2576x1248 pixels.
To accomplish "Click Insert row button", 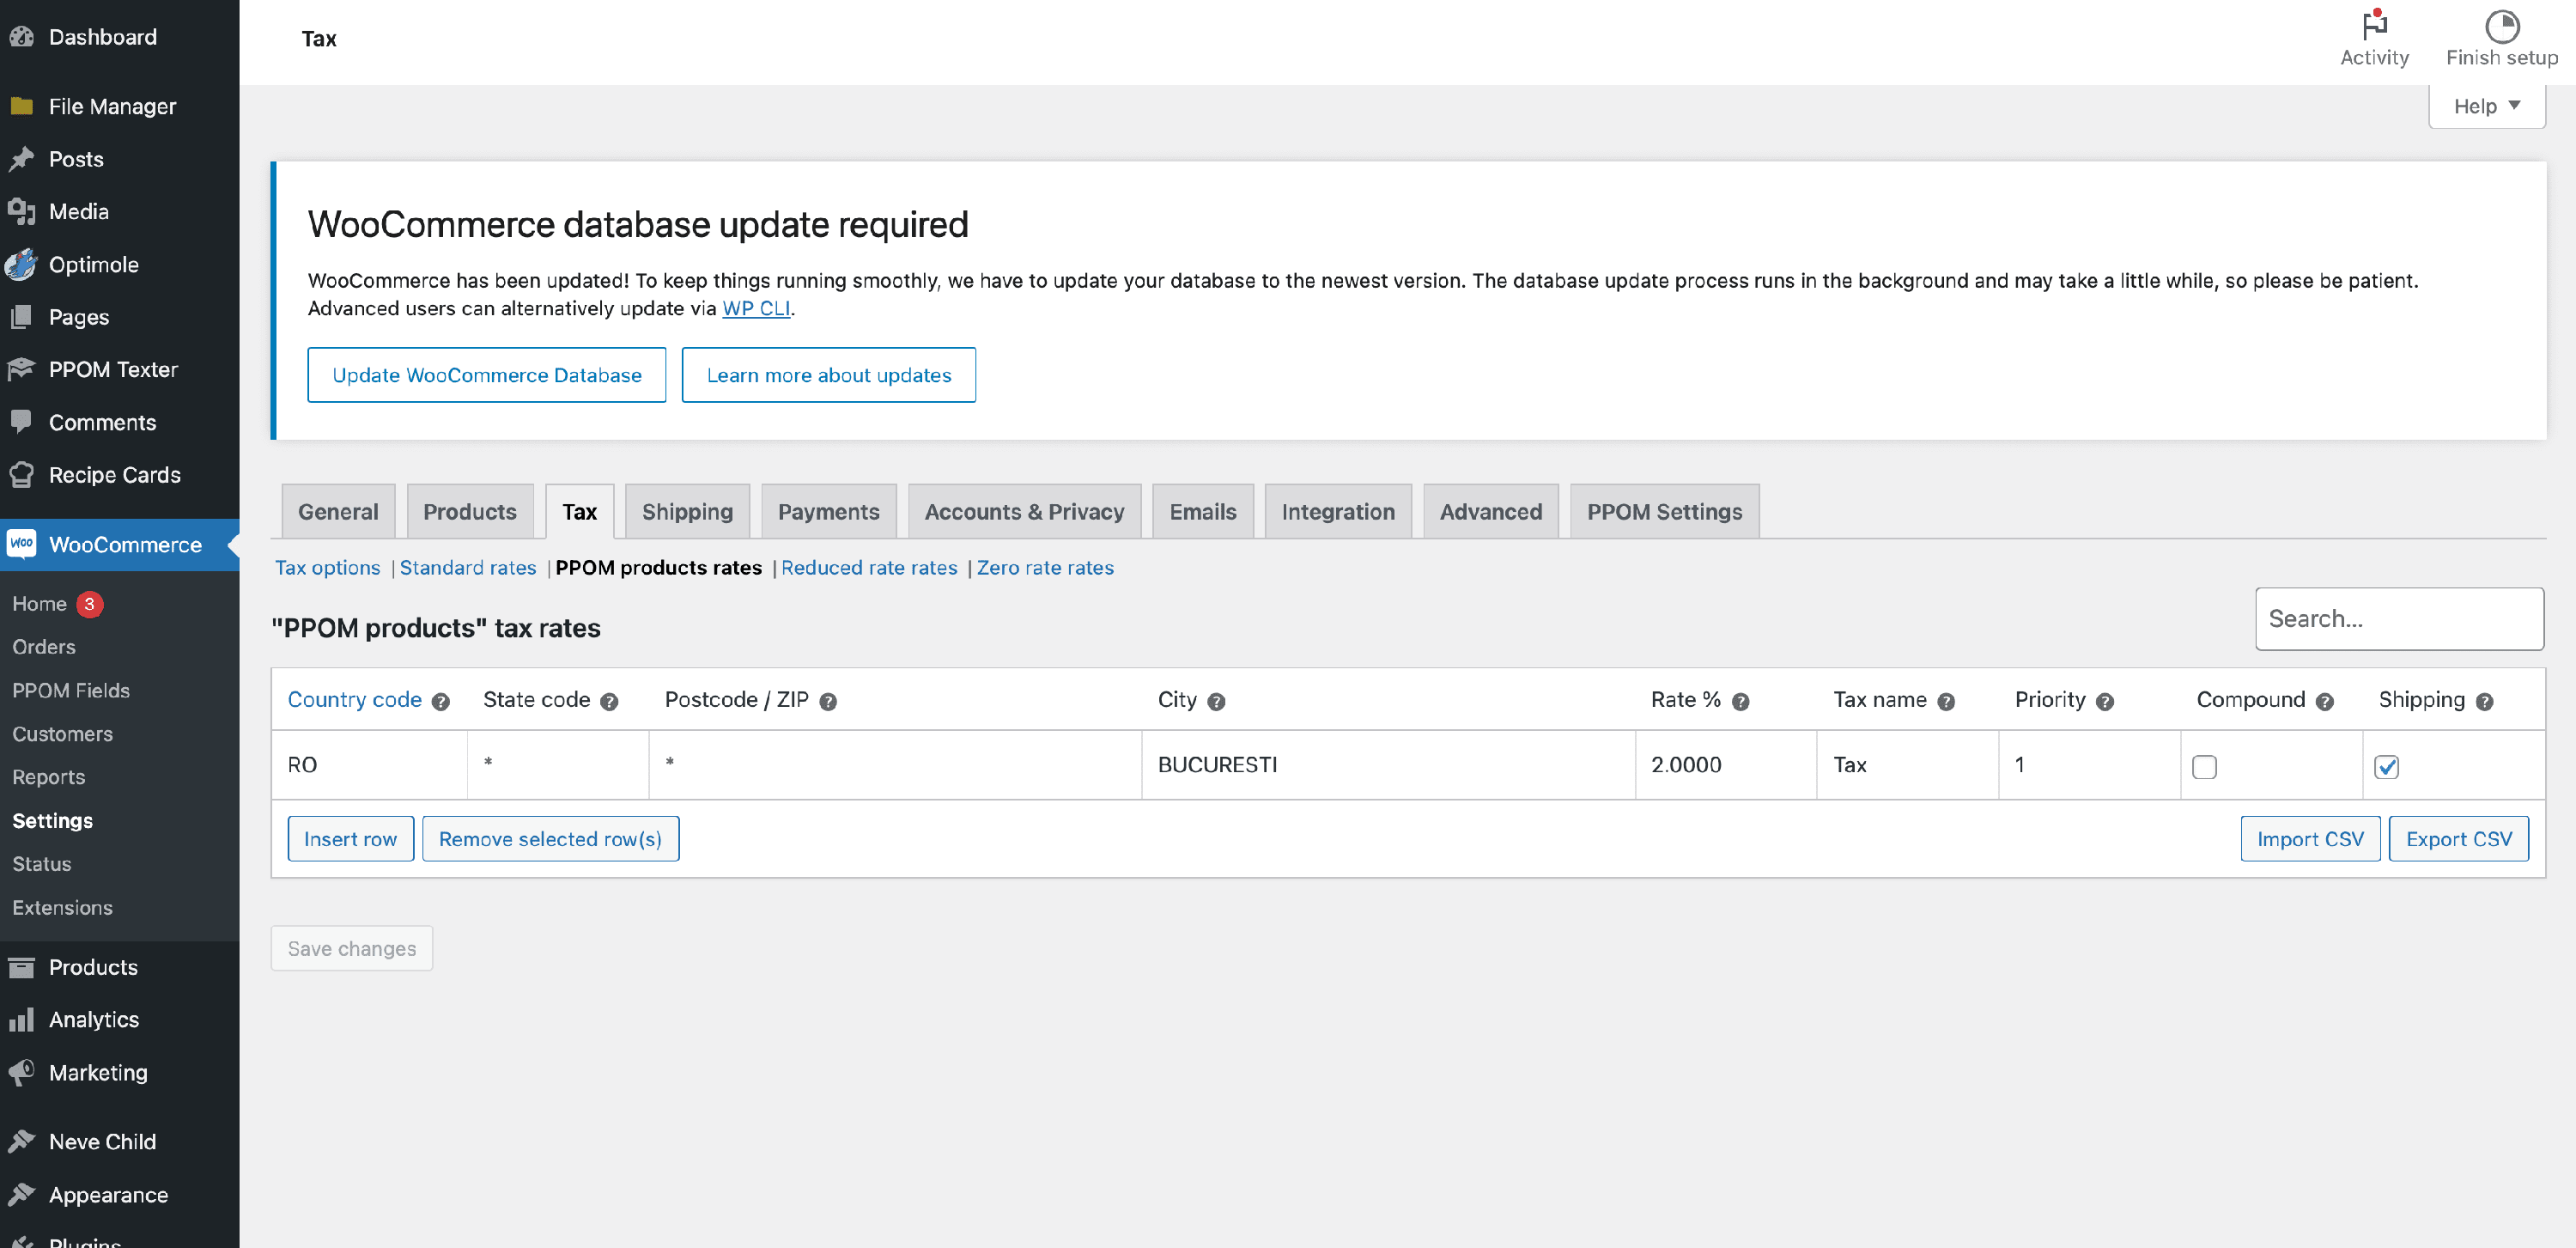I will (x=350, y=839).
